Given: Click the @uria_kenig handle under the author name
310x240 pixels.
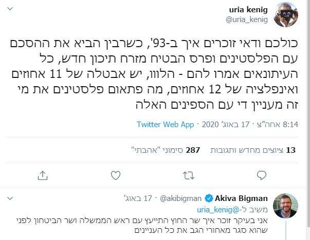Looking at the screenshot, I should pos(246,20).
